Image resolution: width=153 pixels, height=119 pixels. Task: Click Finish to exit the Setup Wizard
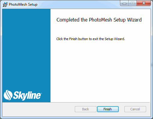(x=108, y=109)
